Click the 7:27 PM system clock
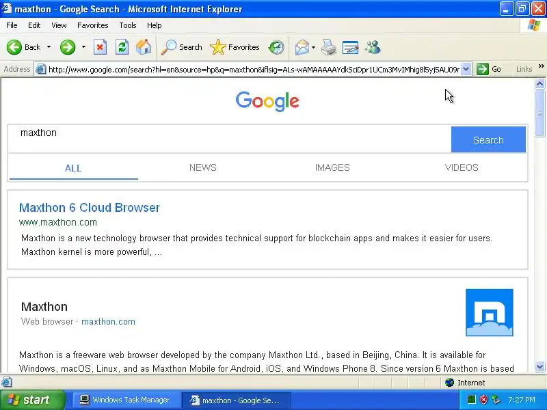Viewport: 547px width, 410px height. click(522, 400)
